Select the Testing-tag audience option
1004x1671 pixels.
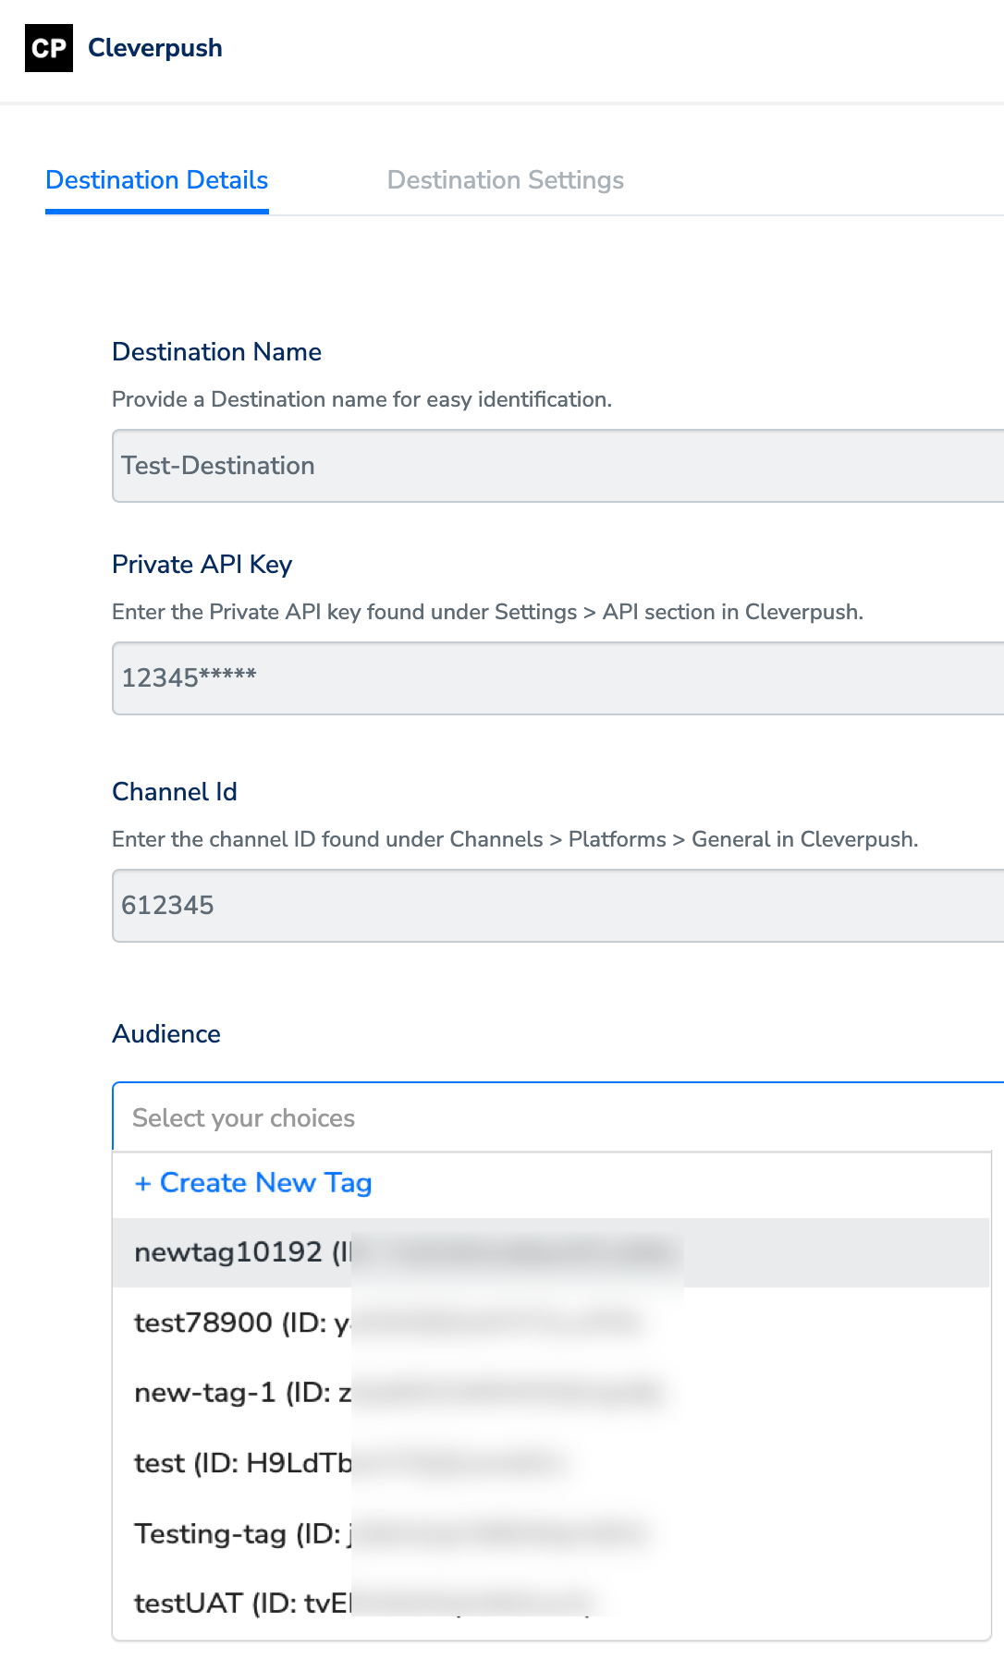pyautogui.click(x=551, y=1533)
